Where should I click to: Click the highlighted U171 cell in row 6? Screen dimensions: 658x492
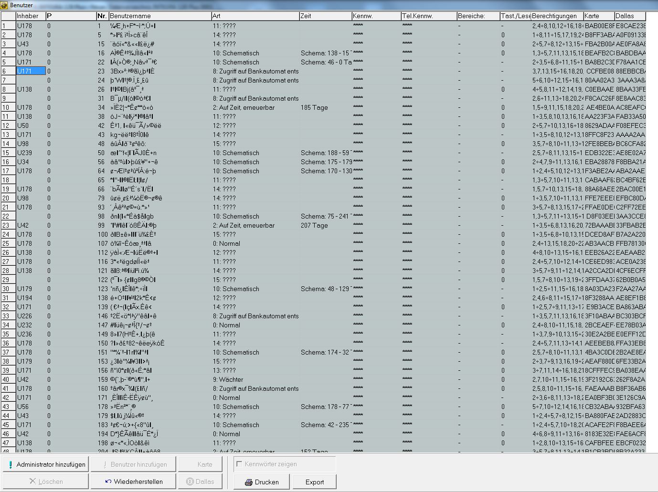tap(31, 71)
